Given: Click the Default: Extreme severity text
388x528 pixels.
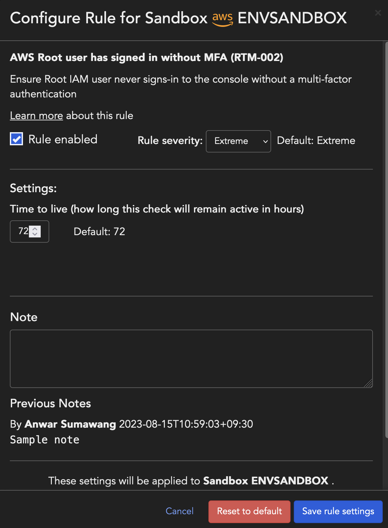Looking at the screenshot, I should click(316, 141).
